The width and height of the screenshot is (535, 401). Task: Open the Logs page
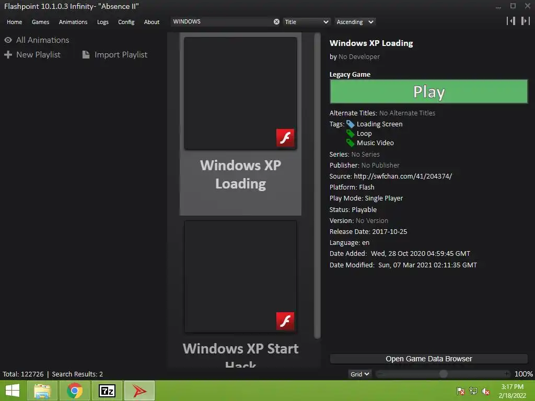pyautogui.click(x=103, y=22)
